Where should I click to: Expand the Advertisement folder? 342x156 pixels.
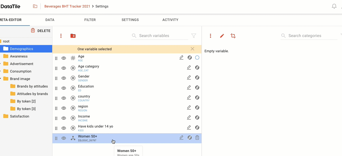[1, 64]
